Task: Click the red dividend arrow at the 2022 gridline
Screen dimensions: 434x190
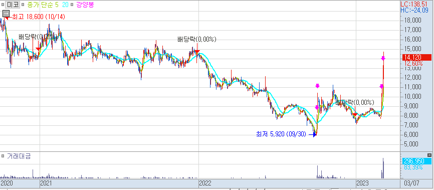Action: (x=197, y=52)
